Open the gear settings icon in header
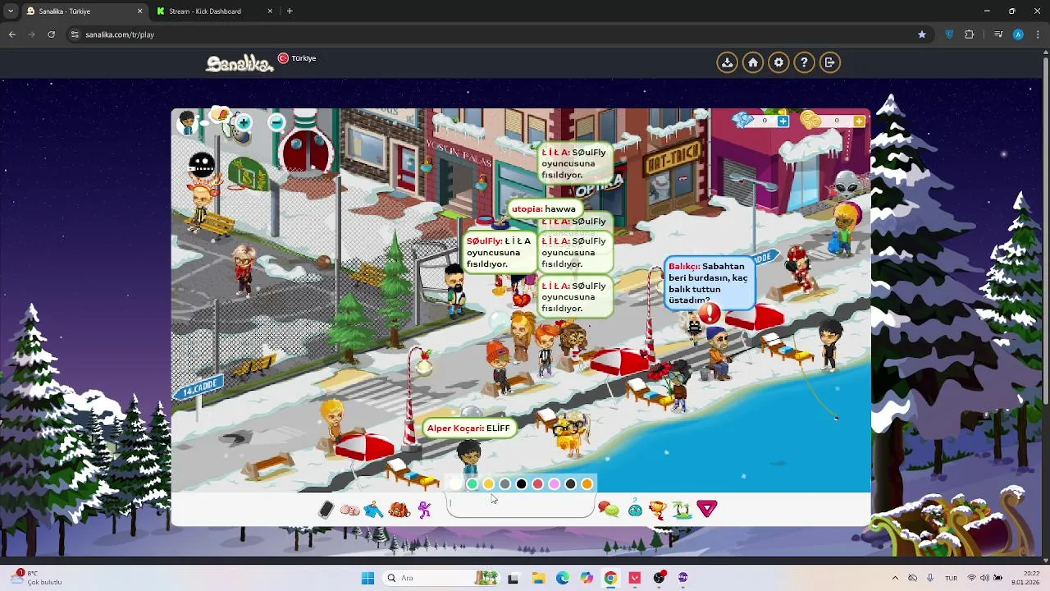Viewport: 1050px width, 591px height. tap(778, 62)
